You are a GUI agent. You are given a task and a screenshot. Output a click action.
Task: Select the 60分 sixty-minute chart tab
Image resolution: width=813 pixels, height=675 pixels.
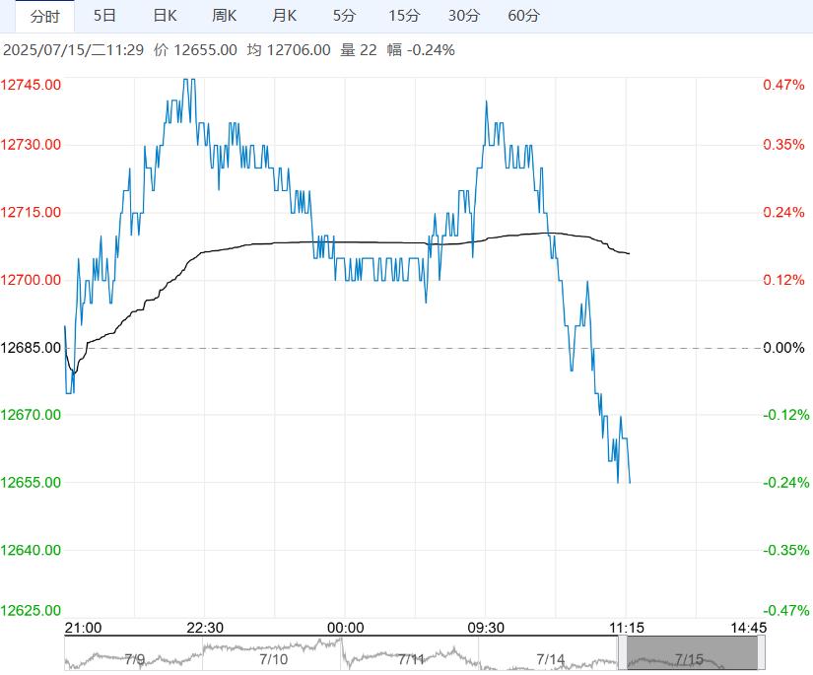coord(523,16)
